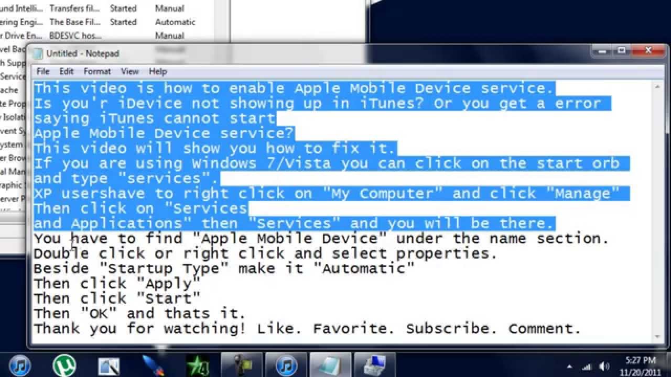Close the Untitled Notepad window
Image resolution: width=671 pixels, height=377 pixels.
coord(648,51)
